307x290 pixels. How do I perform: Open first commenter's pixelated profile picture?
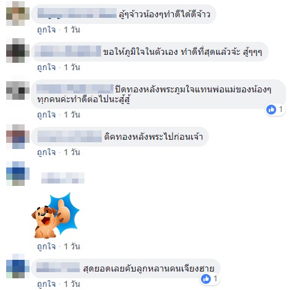click(x=18, y=14)
